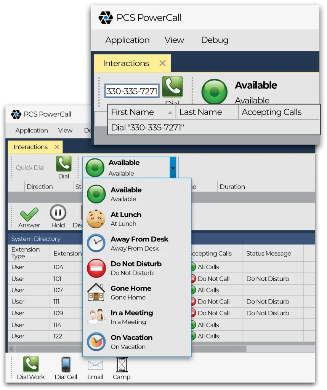
Task: Select the At Lunch cookie icon
Action: click(x=96, y=219)
